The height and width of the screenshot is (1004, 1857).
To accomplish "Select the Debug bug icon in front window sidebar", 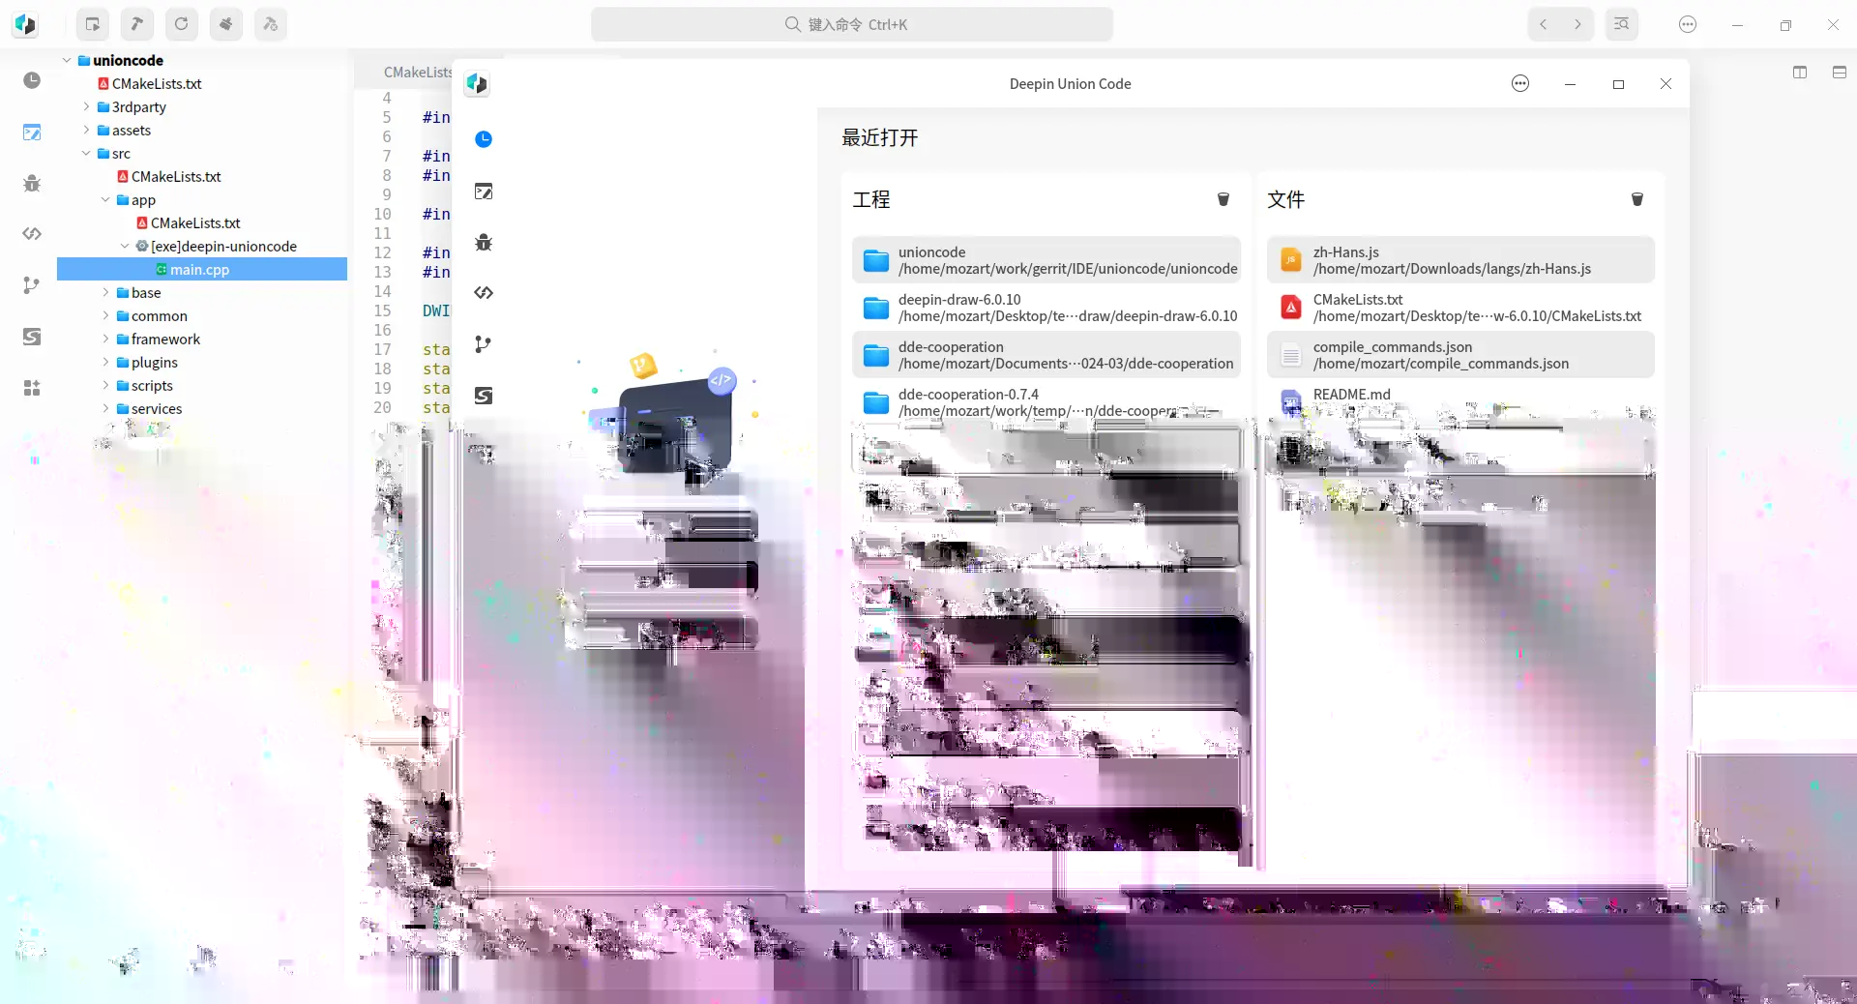I will (x=484, y=242).
